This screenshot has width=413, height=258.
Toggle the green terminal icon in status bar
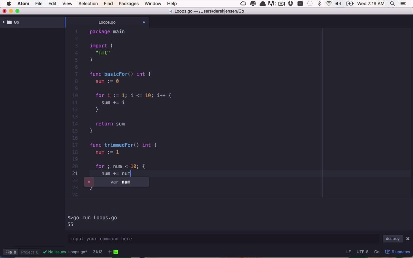(116, 252)
